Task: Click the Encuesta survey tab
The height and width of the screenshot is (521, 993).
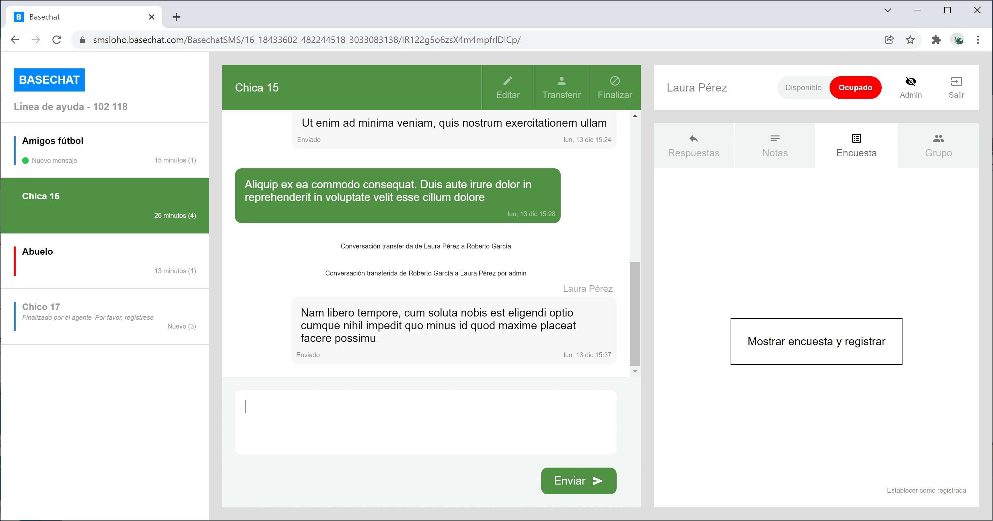Action: [856, 146]
